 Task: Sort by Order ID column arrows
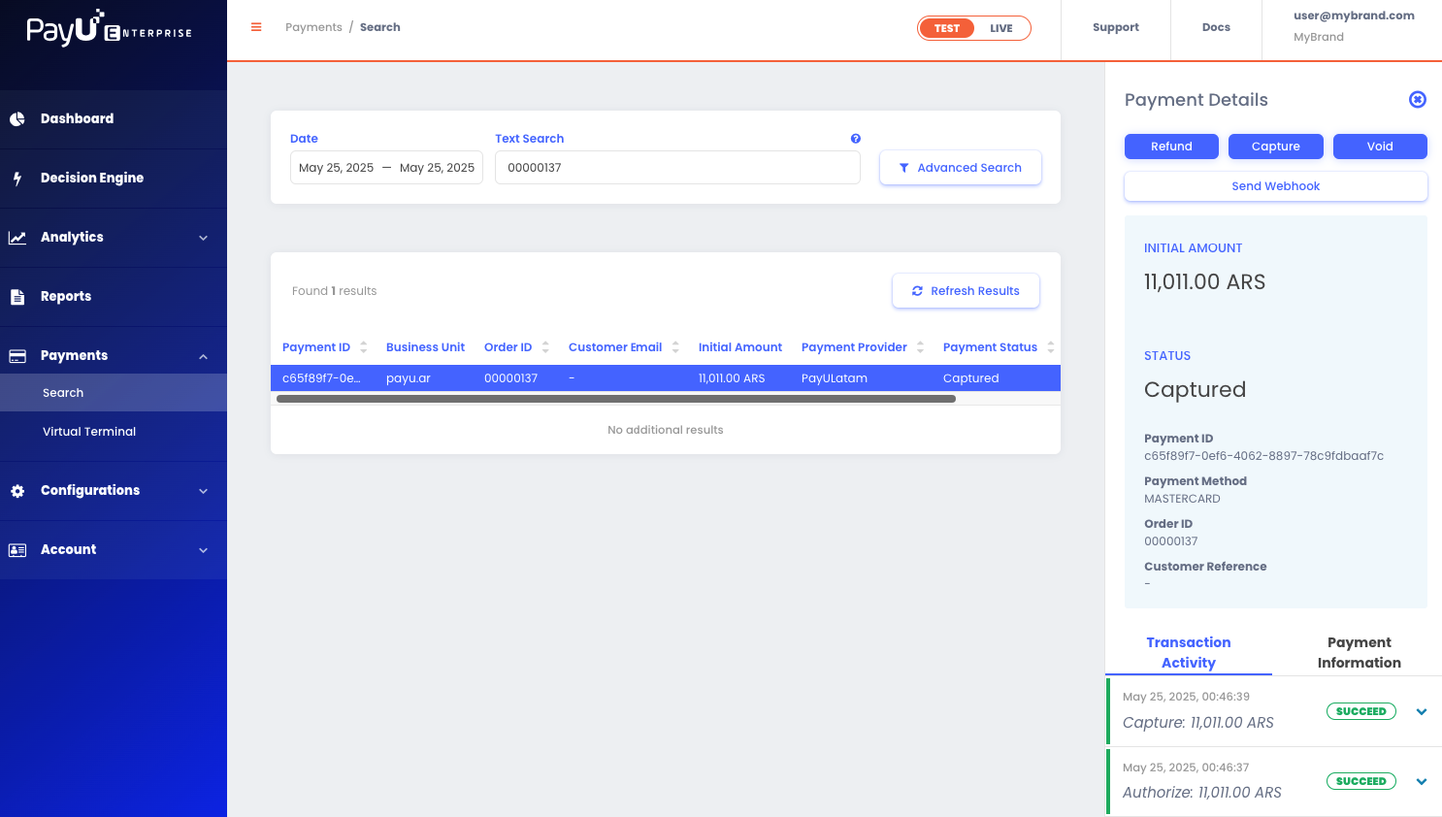[x=545, y=347]
